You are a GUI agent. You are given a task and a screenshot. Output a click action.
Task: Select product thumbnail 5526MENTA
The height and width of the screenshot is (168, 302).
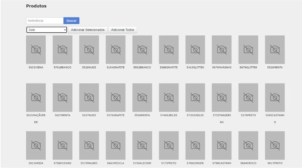click(142, 97)
